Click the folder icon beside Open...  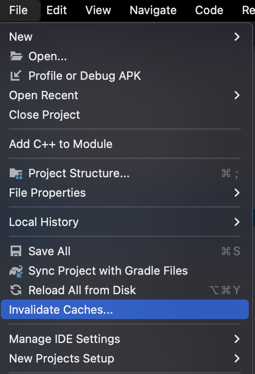16,56
